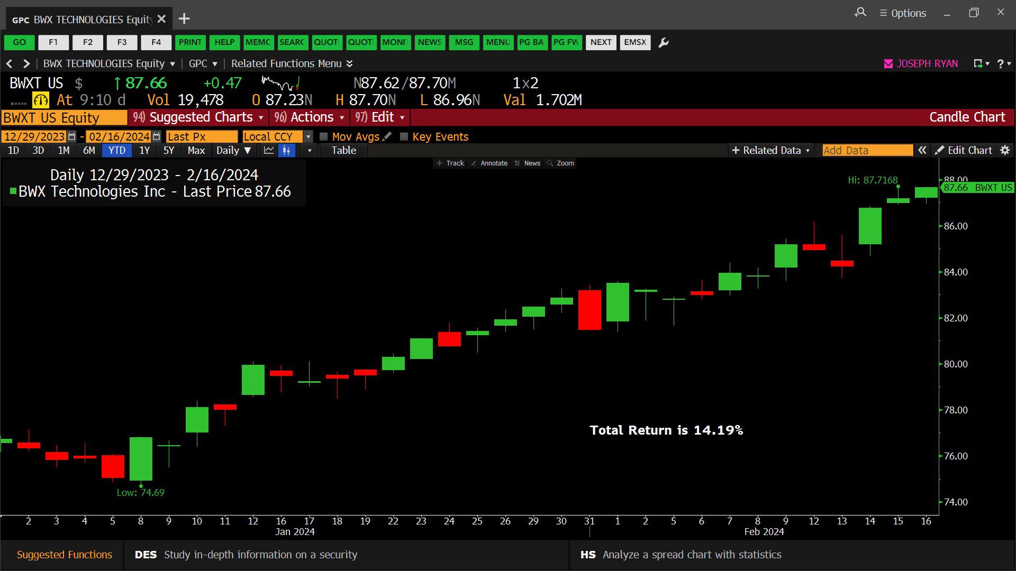Close the BWX TECHNOLOGIES Equity tab
Viewport: 1016px width, 571px height.
(162, 19)
